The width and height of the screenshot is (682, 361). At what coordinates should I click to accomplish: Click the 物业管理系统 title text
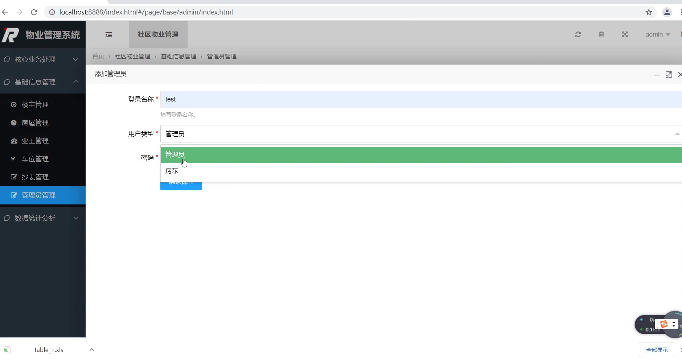53,35
